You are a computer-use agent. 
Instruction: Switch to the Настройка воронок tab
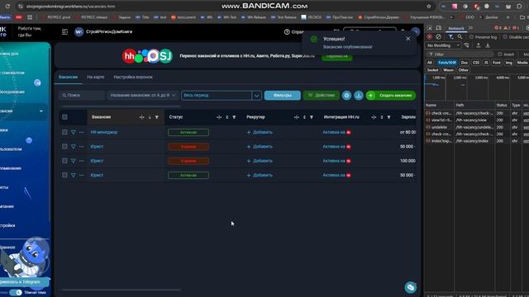[x=133, y=77]
